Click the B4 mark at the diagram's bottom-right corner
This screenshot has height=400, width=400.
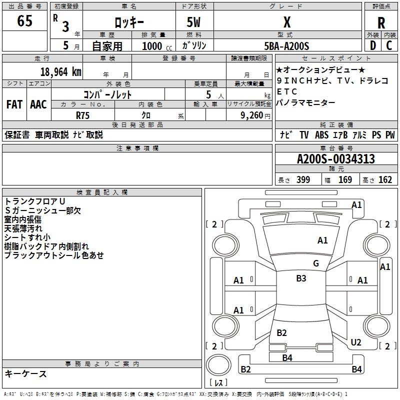click(x=356, y=369)
